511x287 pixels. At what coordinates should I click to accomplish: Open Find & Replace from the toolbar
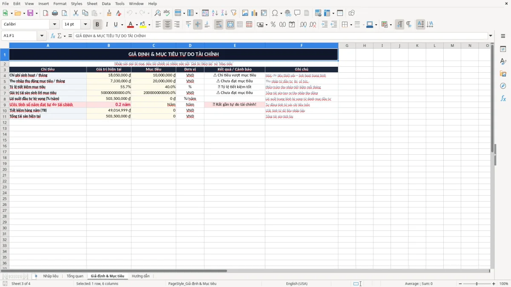point(158,13)
